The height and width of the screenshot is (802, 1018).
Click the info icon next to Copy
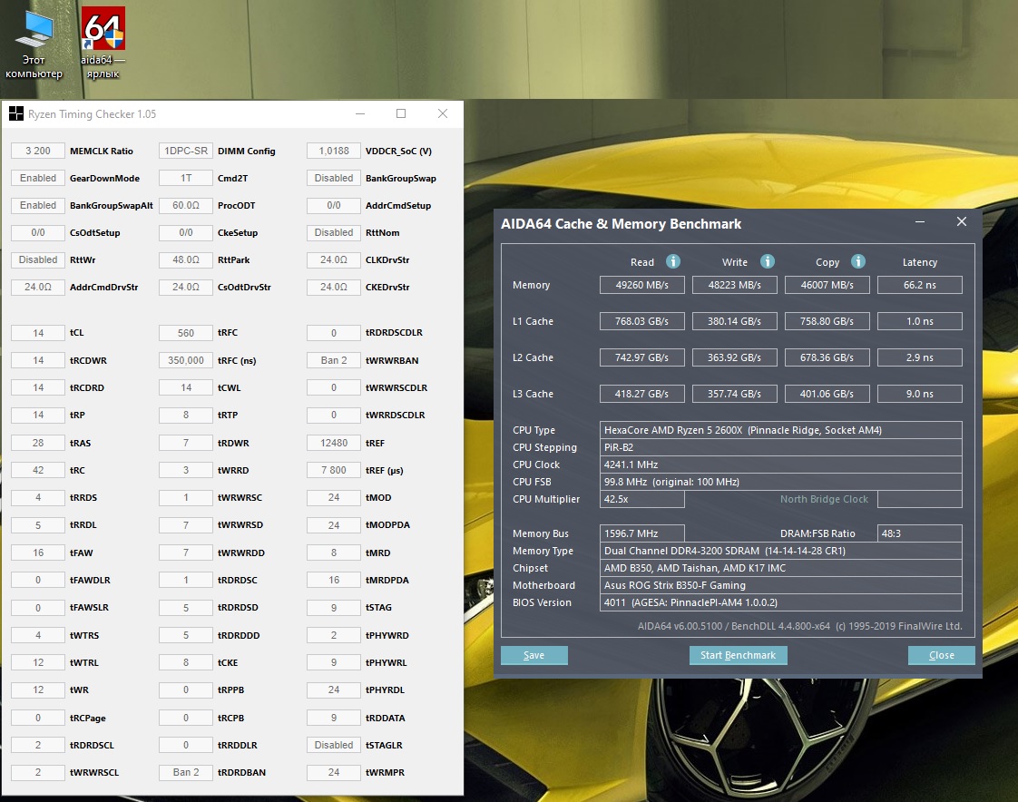[x=858, y=261]
